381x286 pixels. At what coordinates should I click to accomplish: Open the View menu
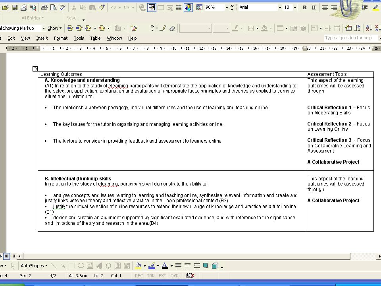point(25,38)
